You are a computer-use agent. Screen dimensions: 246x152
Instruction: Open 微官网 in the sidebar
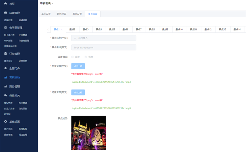7,114
